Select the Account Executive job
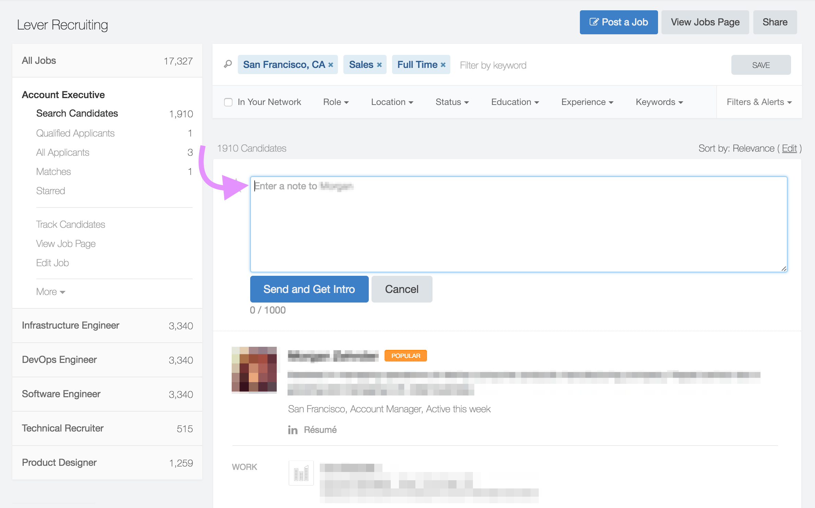This screenshot has height=508, width=815. (x=63, y=95)
